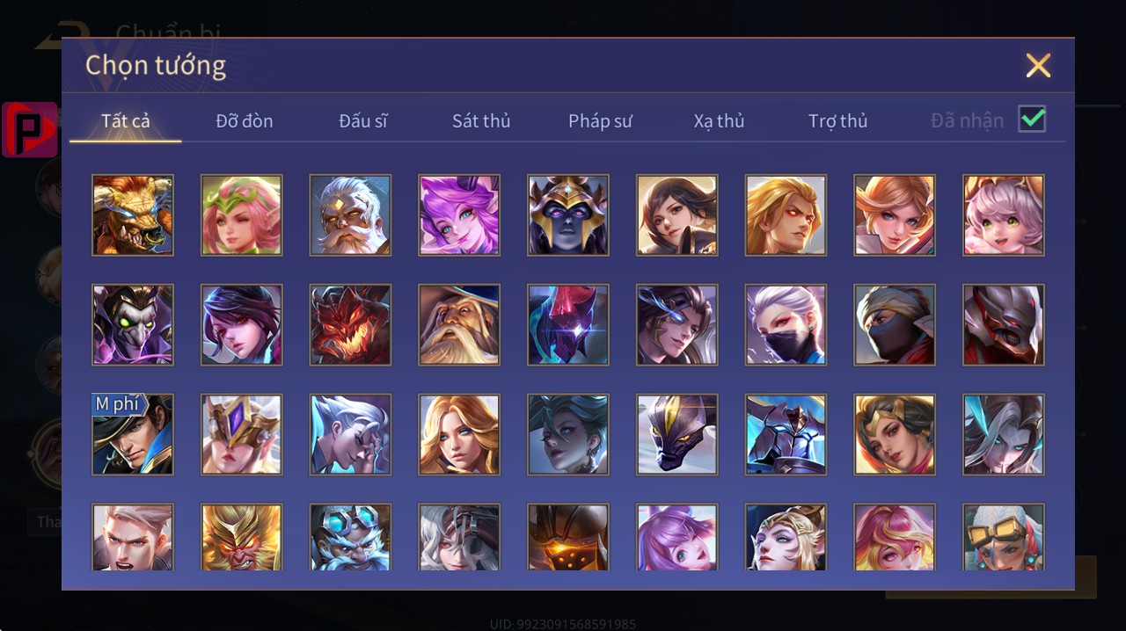Open the "Đấu sĩ" tab
The width and height of the screenshot is (1126, 631).
pyautogui.click(x=363, y=121)
